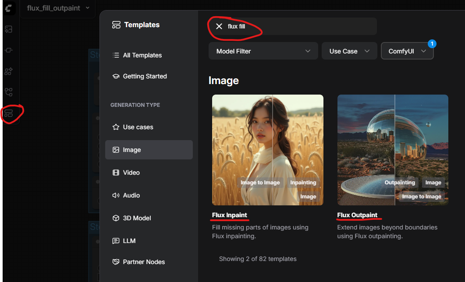Click the Image tag on Flux Outpaint card
The width and height of the screenshot is (465, 282).
coord(433,183)
